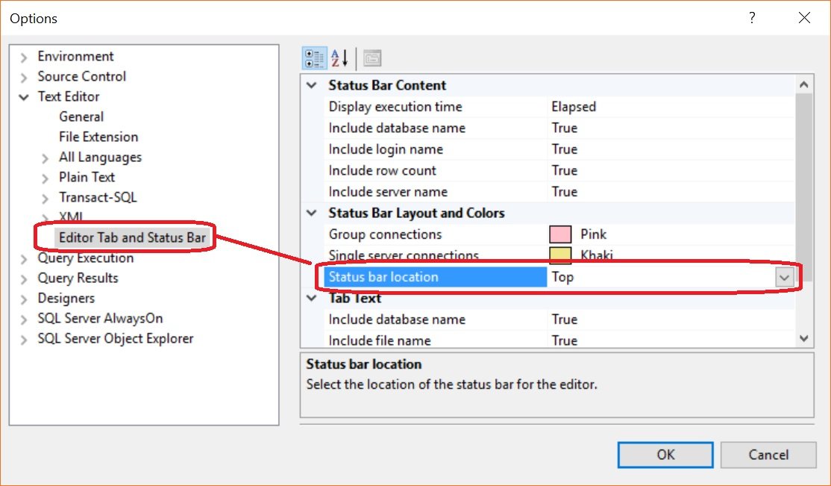Open the help question mark button

pos(751,18)
